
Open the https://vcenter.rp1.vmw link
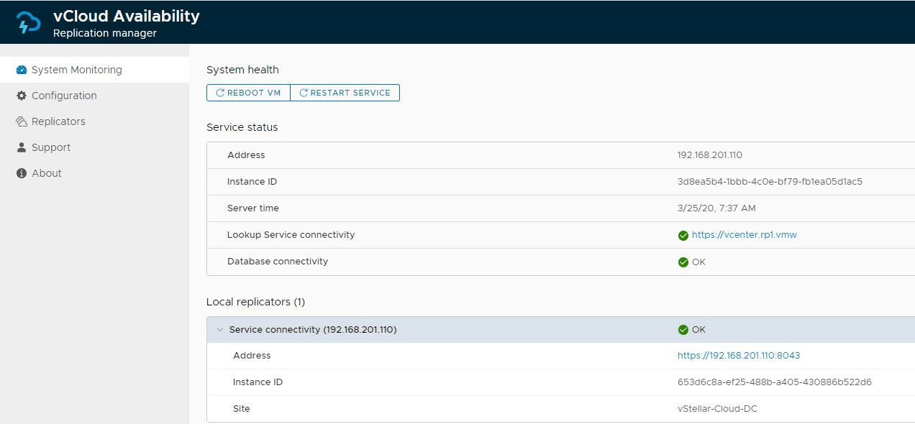[x=744, y=235]
